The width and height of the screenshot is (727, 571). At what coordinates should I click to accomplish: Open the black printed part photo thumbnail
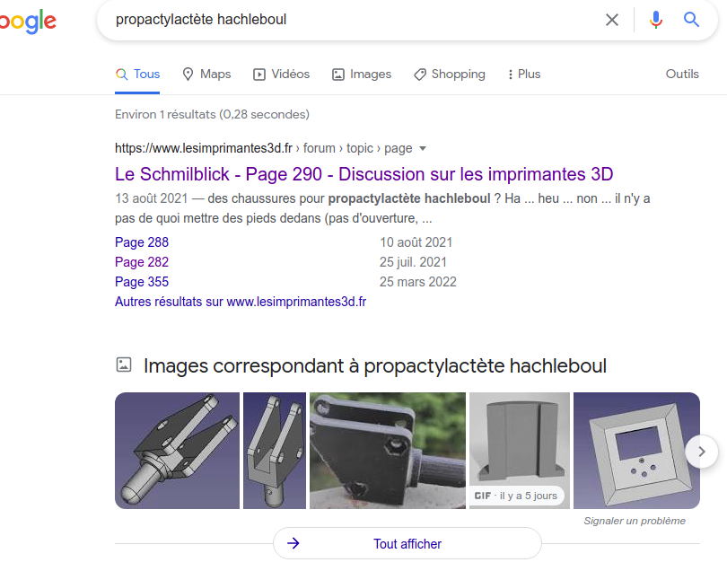coord(388,451)
